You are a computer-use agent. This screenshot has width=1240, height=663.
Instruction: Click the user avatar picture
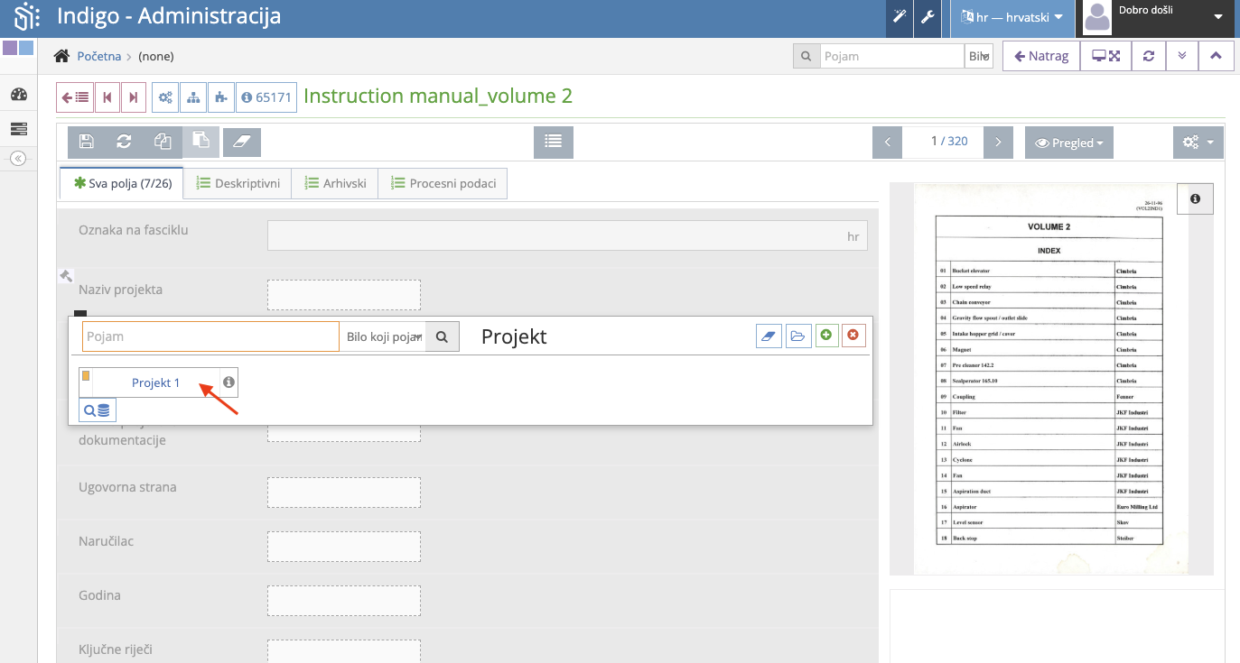pos(1096,16)
